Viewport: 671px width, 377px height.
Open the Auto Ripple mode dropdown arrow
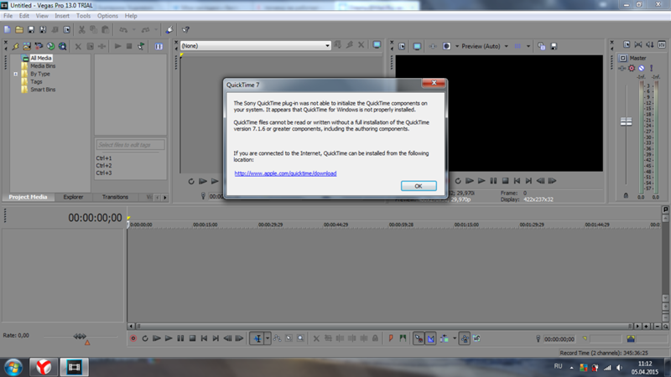point(455,338)
